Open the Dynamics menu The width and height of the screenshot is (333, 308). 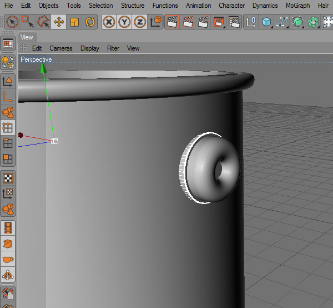tap(265, 6)
